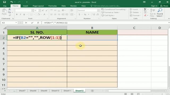Click the Accounting dollar format icon
The height and width of the screenshot is (95, 170).
pos(79,15)
